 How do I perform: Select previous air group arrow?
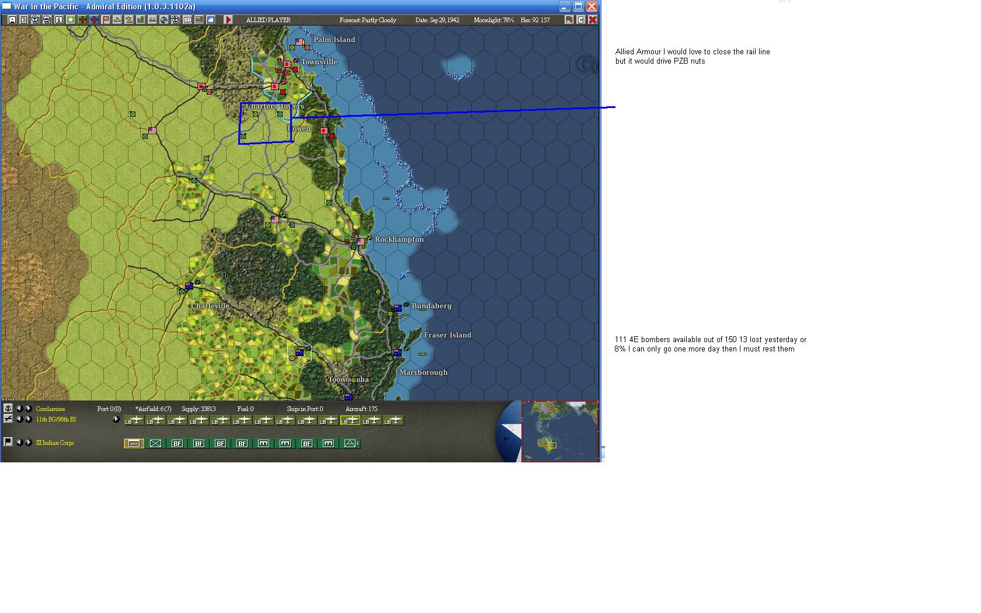tap(19, 419)
